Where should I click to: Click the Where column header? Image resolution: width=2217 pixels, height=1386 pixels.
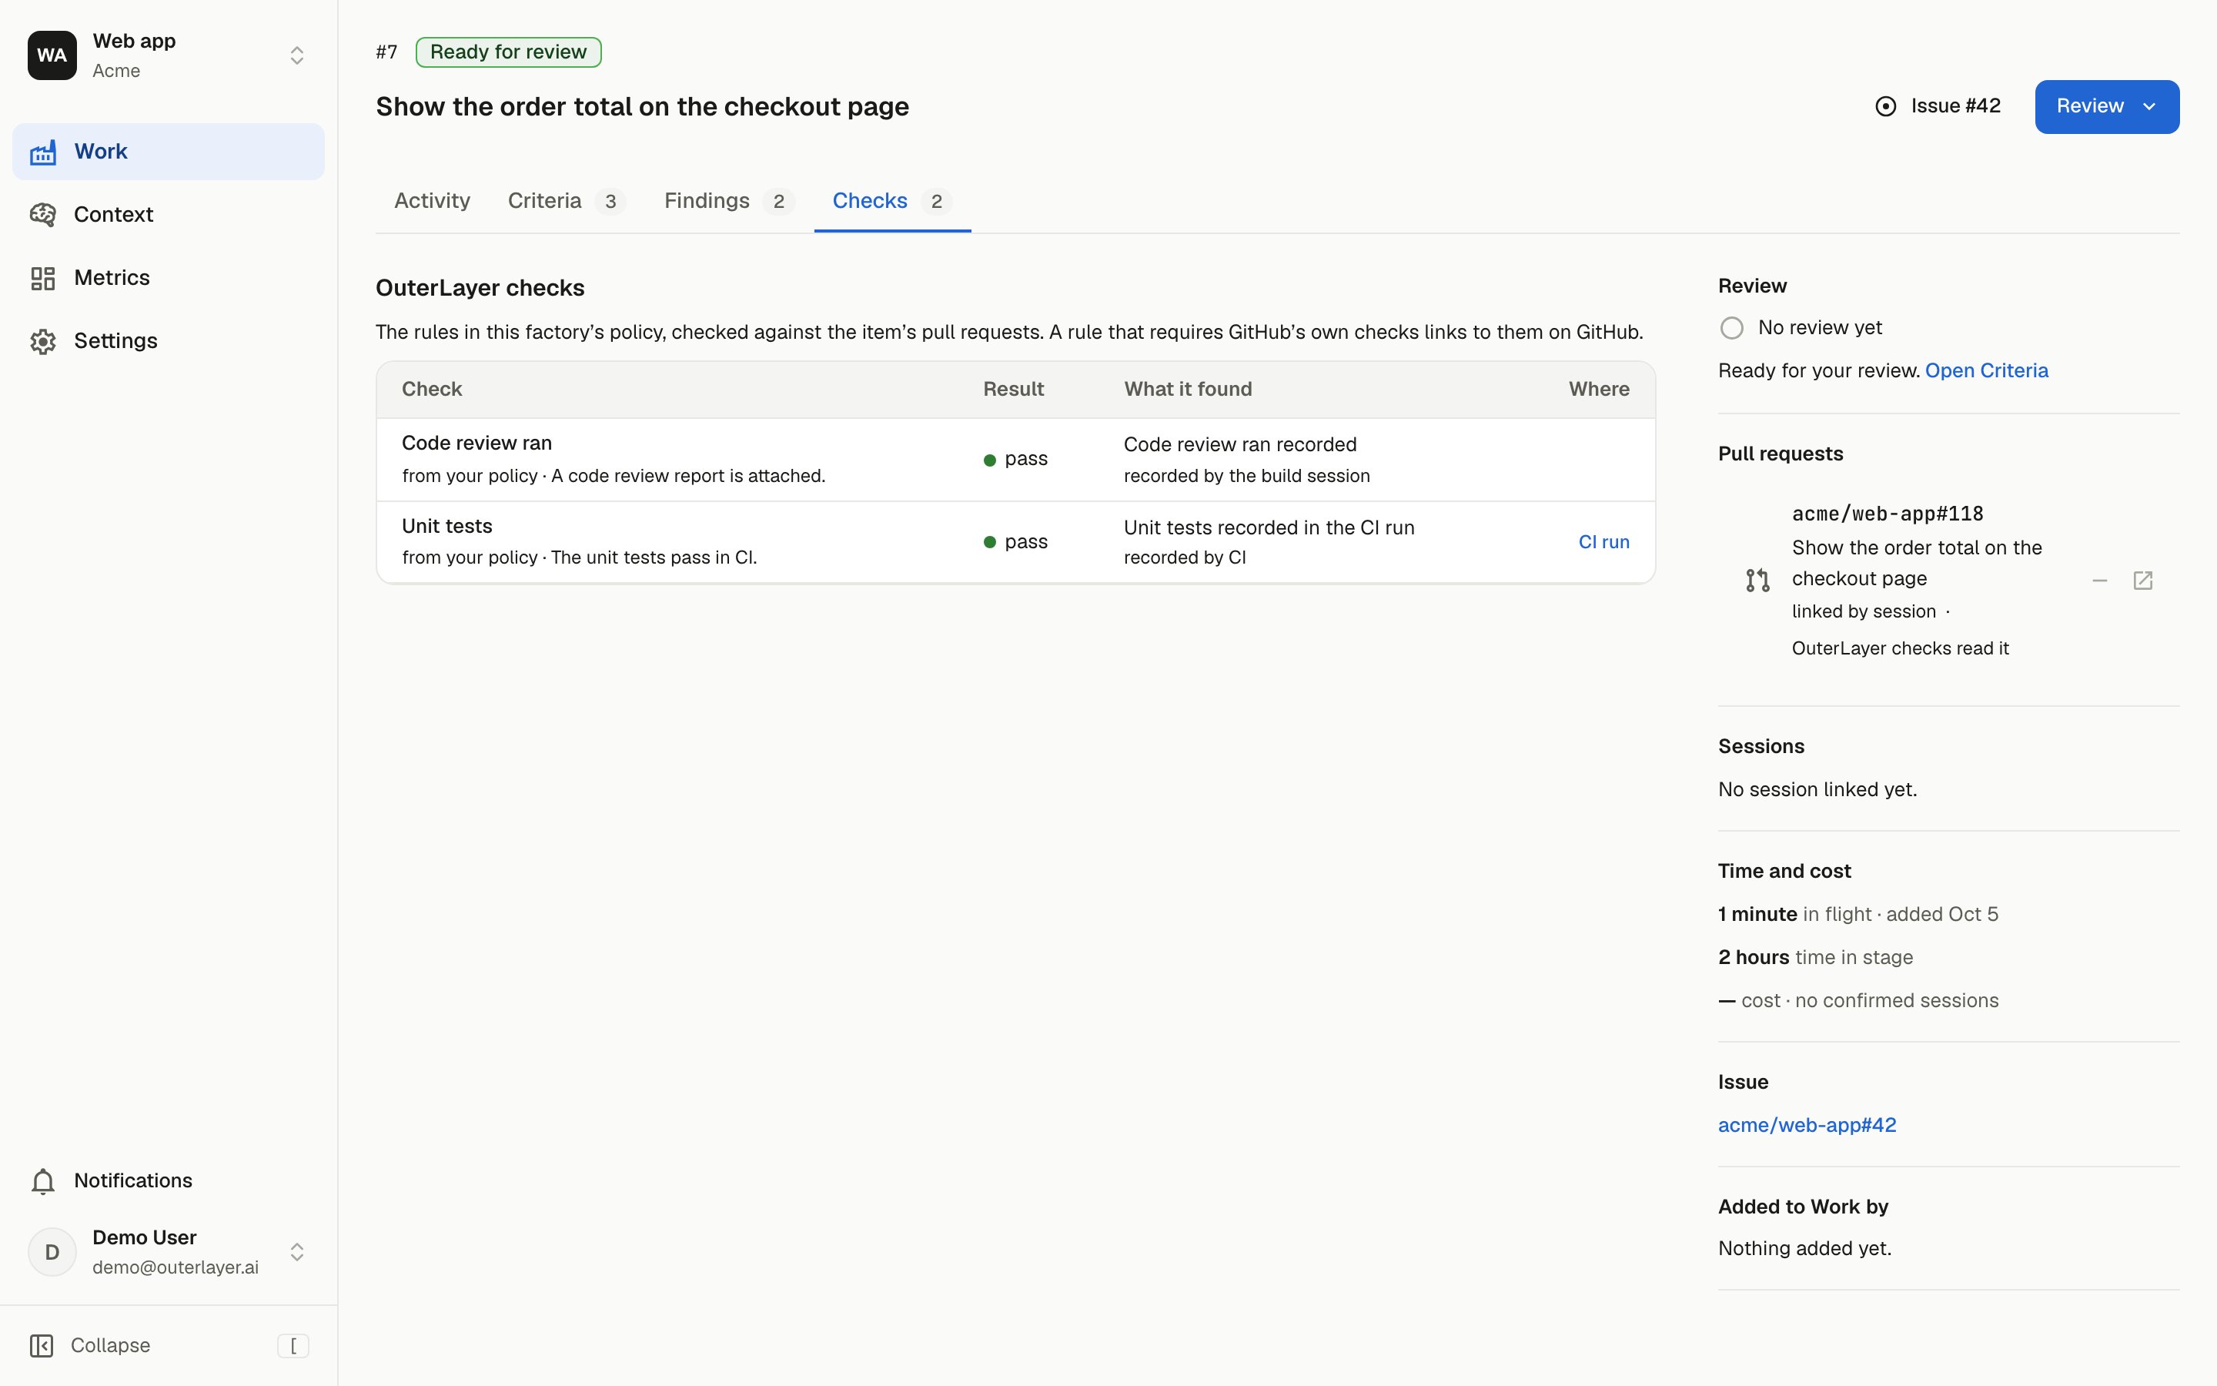coord(1599,389)
